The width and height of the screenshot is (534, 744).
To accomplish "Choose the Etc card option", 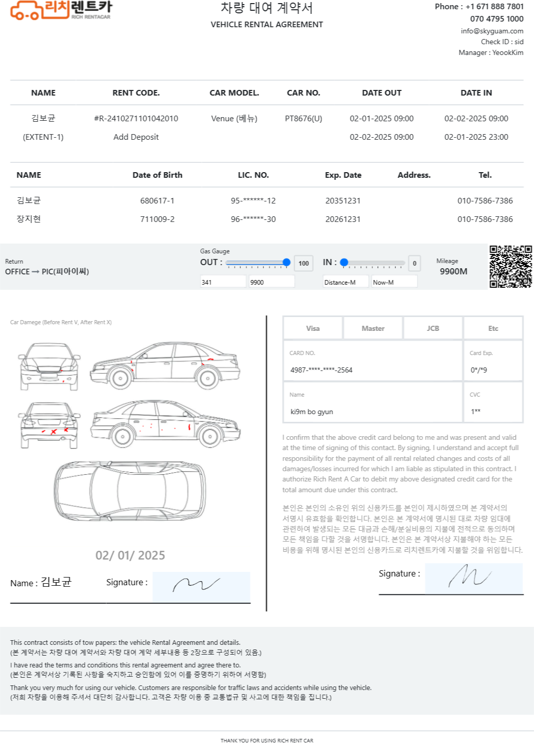I will coord(493,328).
